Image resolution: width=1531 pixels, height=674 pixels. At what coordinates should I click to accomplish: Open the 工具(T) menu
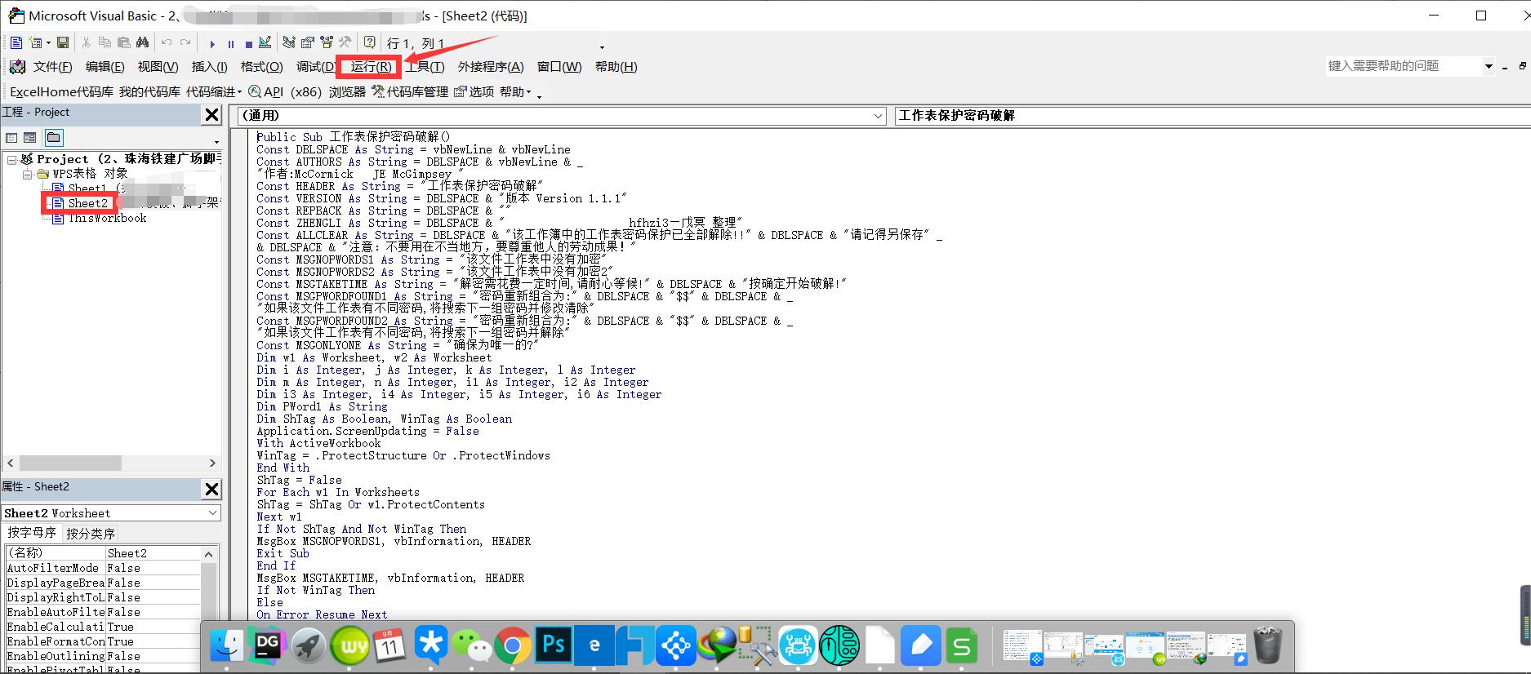tap(425, 67)
